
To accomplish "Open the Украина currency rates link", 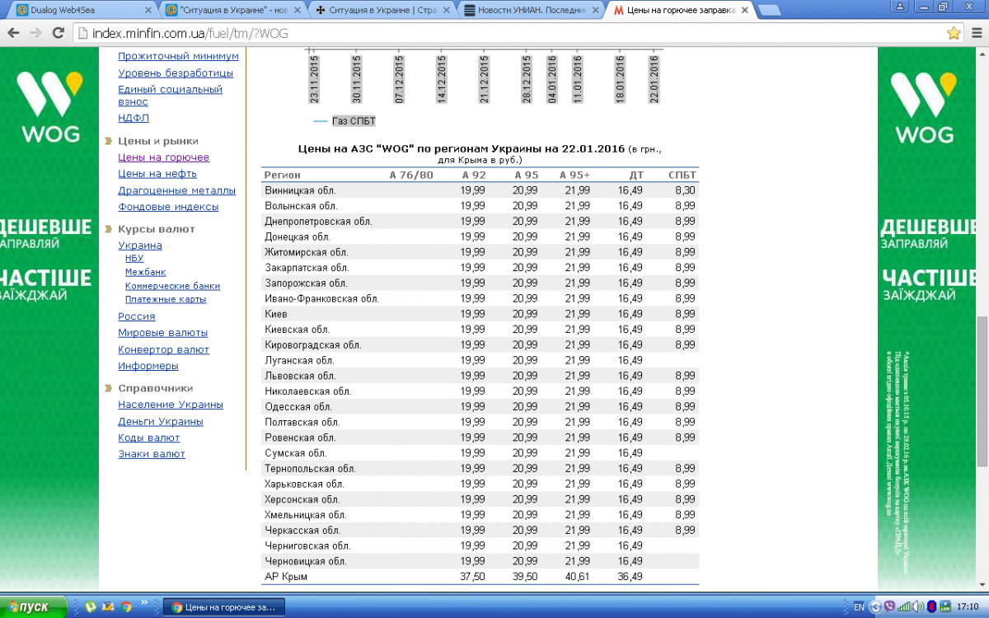I will [x=140, y=246].
